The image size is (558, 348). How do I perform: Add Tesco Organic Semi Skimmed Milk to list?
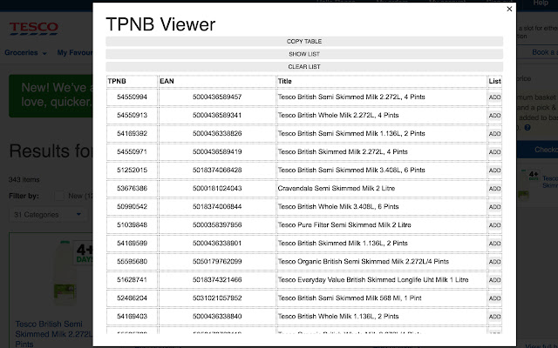[x=494, y=262]
